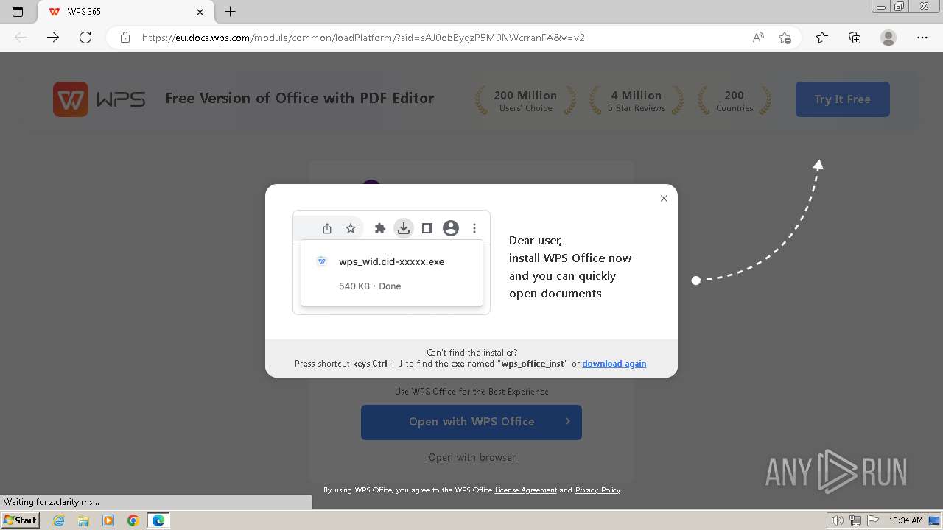Close the WPS 365 tab
The width and height of the screenshot is (943, 530).
(x=200, y=12)
